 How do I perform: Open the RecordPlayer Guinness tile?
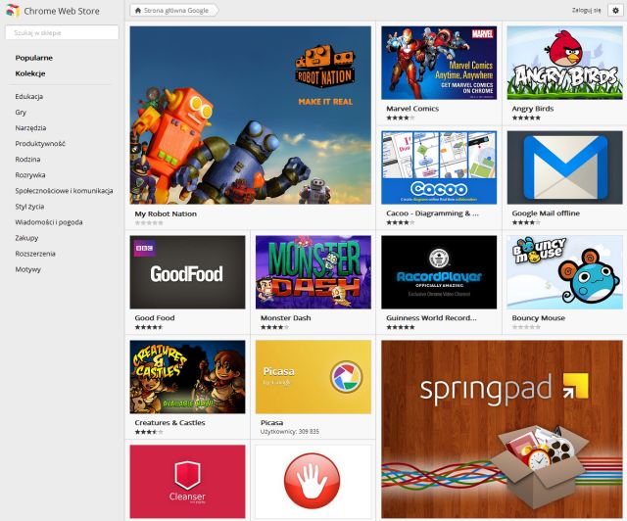pos(439,272)
